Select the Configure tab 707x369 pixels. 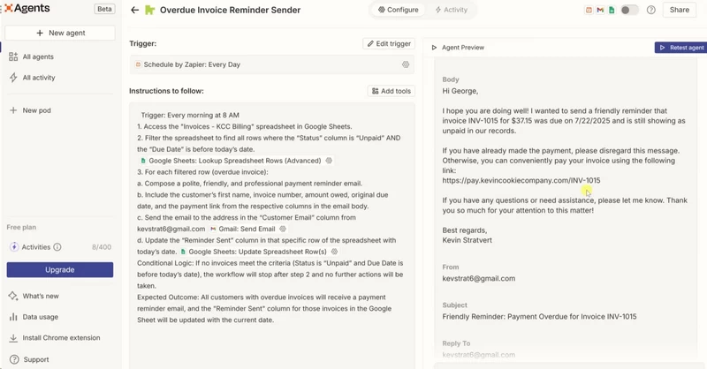tap(399, 10)
